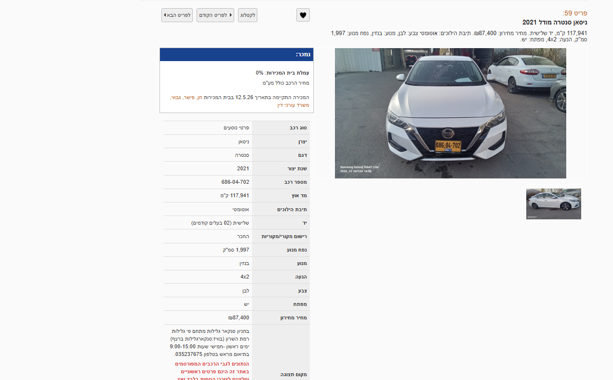613x380 pixels.
Task: Click the מספר רכב row label
Action: point(296,182)
